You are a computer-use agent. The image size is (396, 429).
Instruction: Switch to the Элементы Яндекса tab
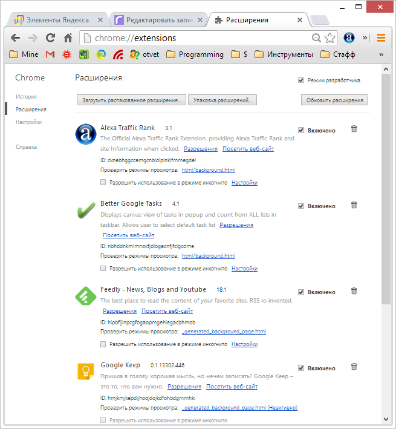57,20
